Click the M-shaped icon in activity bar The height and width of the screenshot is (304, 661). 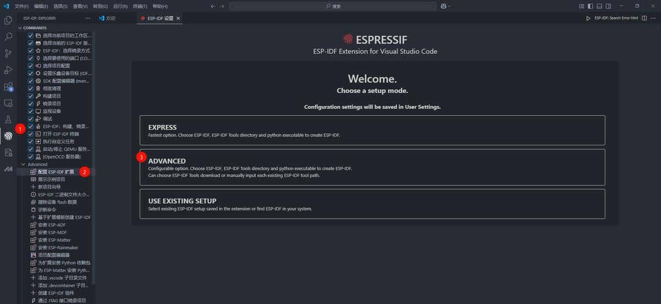point(8,169)
